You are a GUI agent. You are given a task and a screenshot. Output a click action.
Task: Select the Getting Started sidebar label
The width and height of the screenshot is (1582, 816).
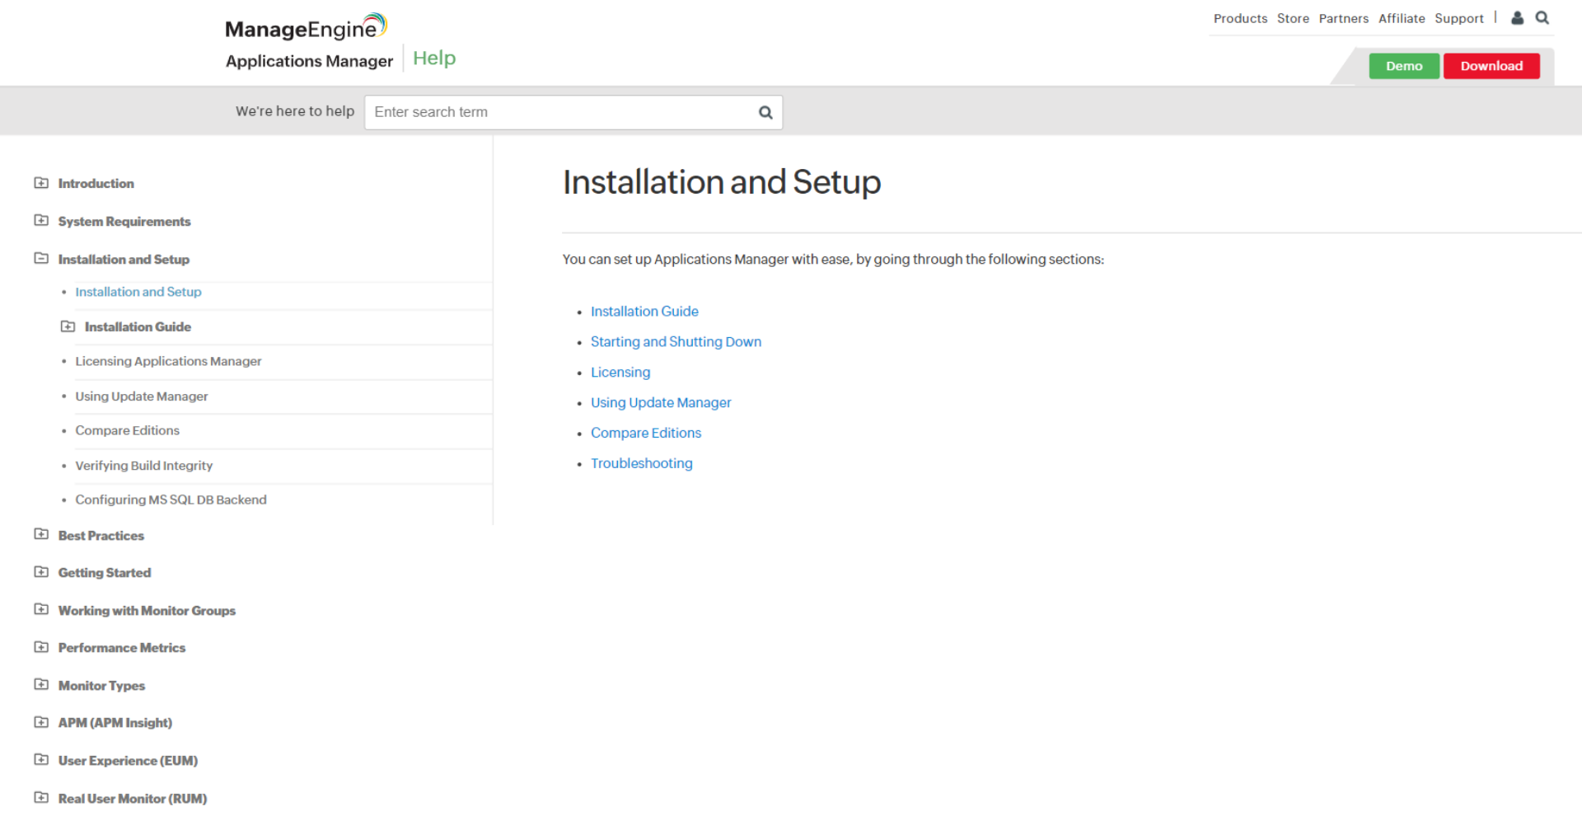click(x=105, y=573)
